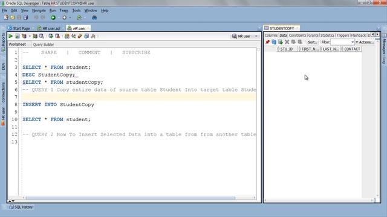The height and width of the screenshot is (217, 387).
Task: Click the Forward navigation icon
Action: point(65,17)
